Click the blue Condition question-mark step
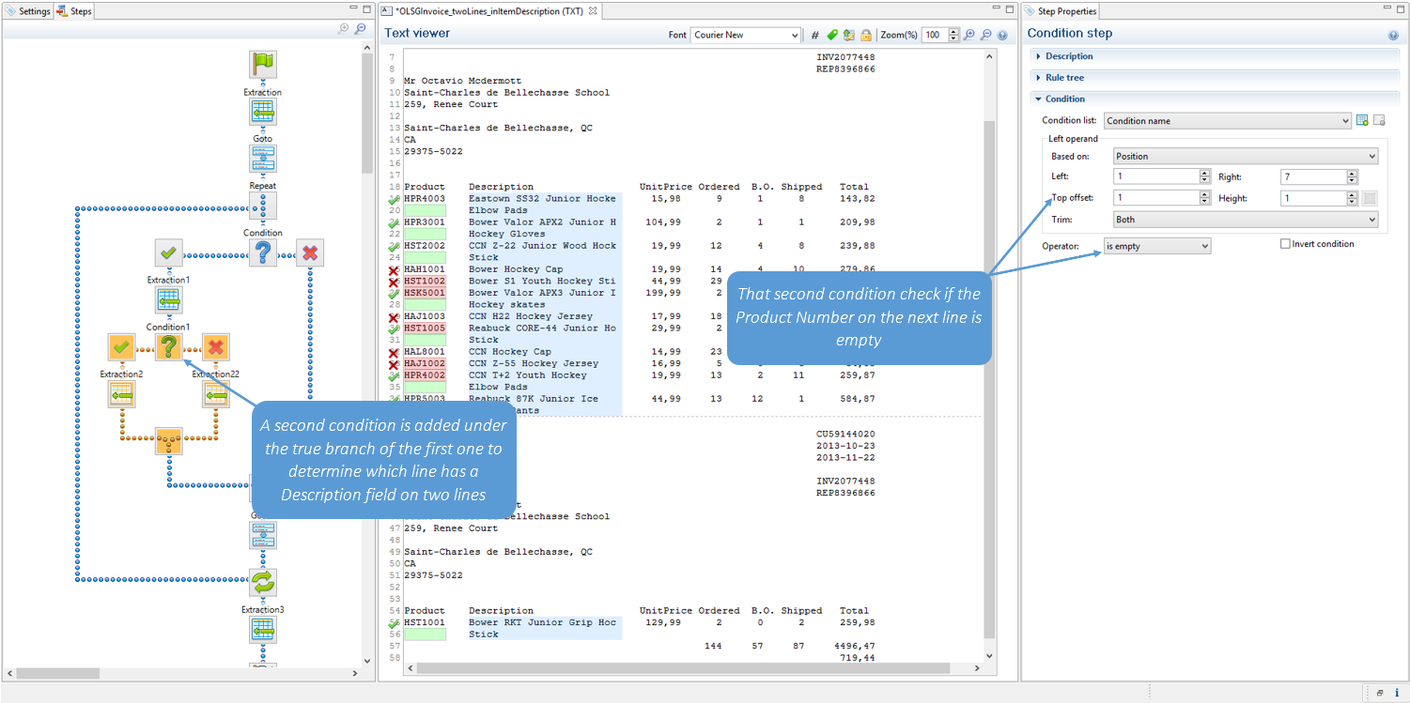Image resolution: width=1410 pixels, height=703 pixels. (x=262, y=252)
